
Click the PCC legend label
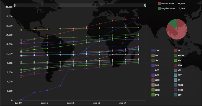click(157, 70)
